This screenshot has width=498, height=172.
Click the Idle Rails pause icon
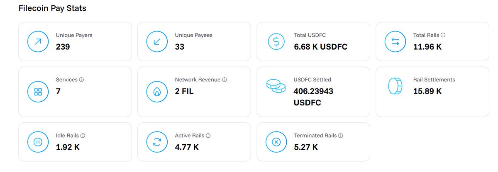click(38, 142)
